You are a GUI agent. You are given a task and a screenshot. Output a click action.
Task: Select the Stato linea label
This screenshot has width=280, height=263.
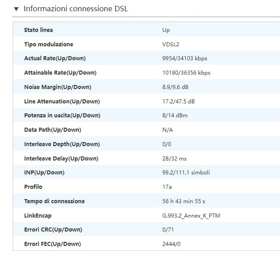(38, 30)
